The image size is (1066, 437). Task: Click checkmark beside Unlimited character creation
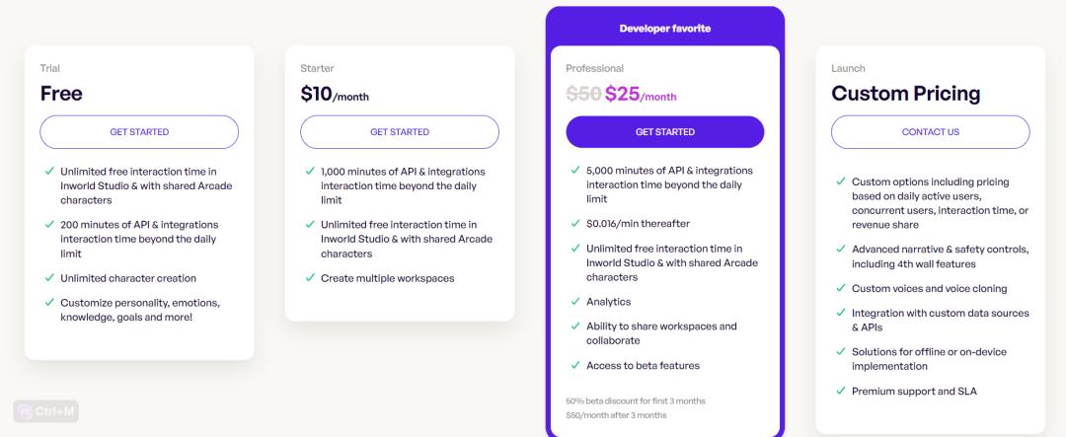(49, 277)
